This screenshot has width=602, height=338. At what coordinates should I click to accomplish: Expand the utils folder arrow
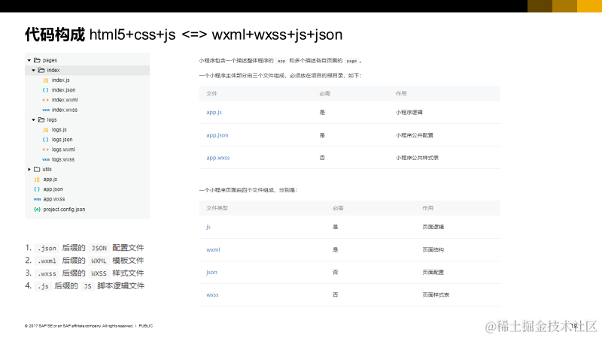tap(29, 170)
